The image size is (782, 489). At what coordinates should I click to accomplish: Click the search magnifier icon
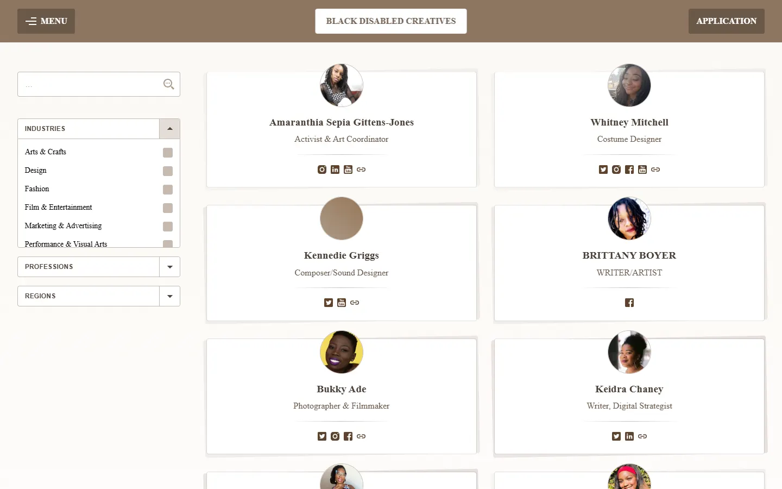click(169, 84)
